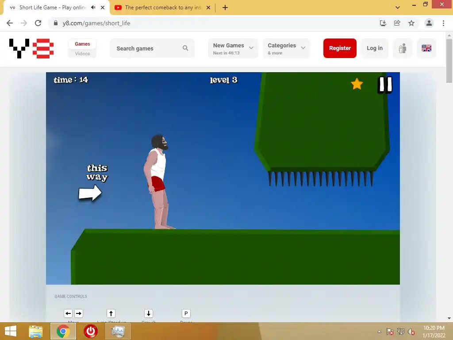
Task: Close the Short Life Game tab
Action: (103, 8)
